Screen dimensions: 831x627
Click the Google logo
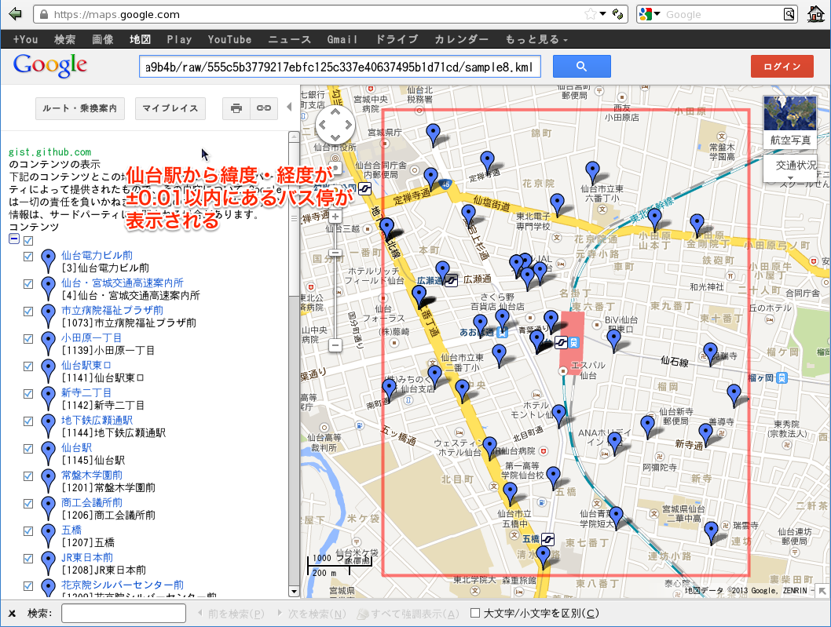point(49,66)
